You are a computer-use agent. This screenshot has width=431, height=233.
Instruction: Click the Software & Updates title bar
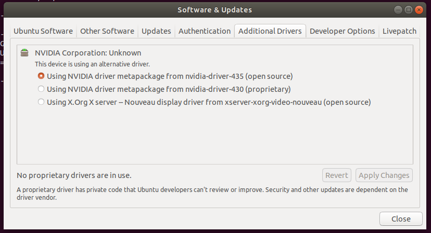[x=215, y=10]
